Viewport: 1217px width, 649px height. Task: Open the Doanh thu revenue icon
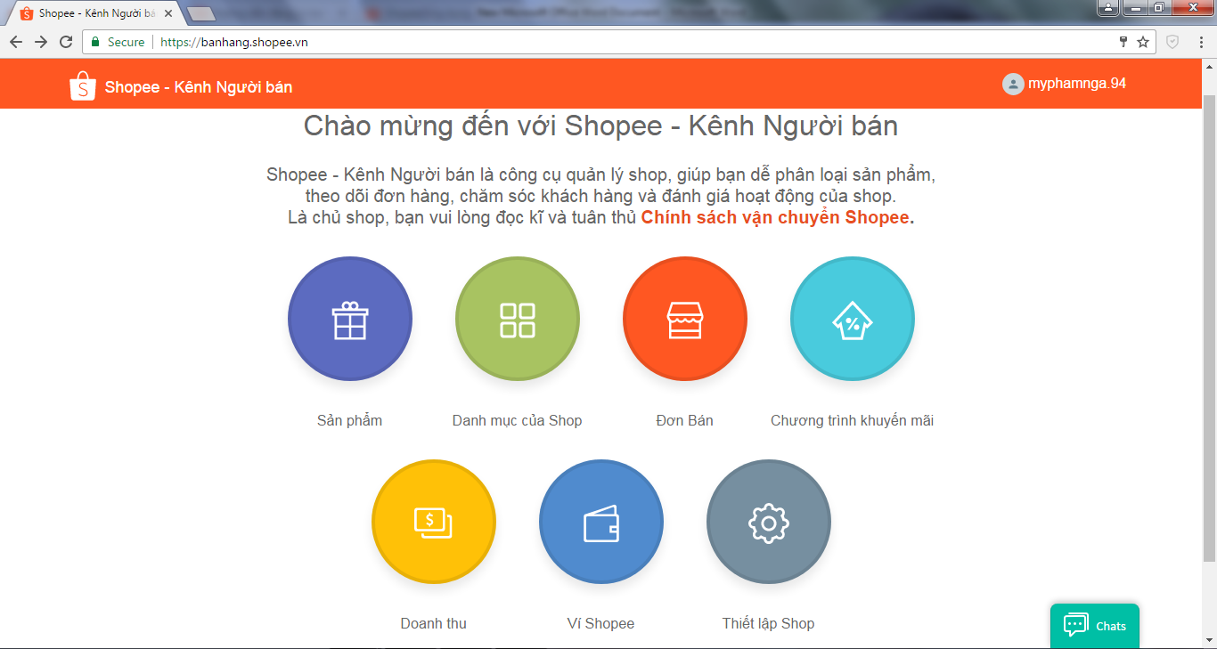point(433,522)
